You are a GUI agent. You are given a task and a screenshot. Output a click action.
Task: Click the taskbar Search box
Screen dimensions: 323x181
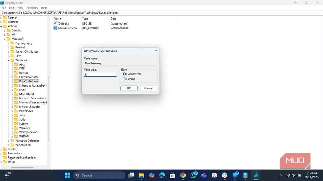click(99, 175)
